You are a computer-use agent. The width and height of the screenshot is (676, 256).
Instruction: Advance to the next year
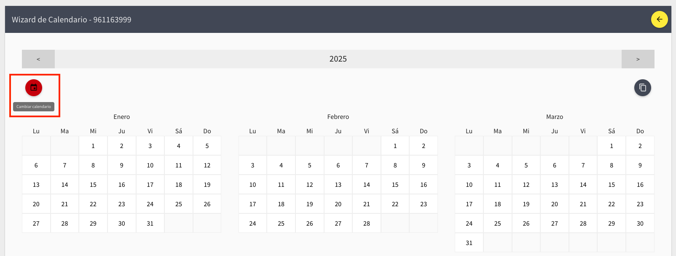pyautogui.click(x=638, y=59)
